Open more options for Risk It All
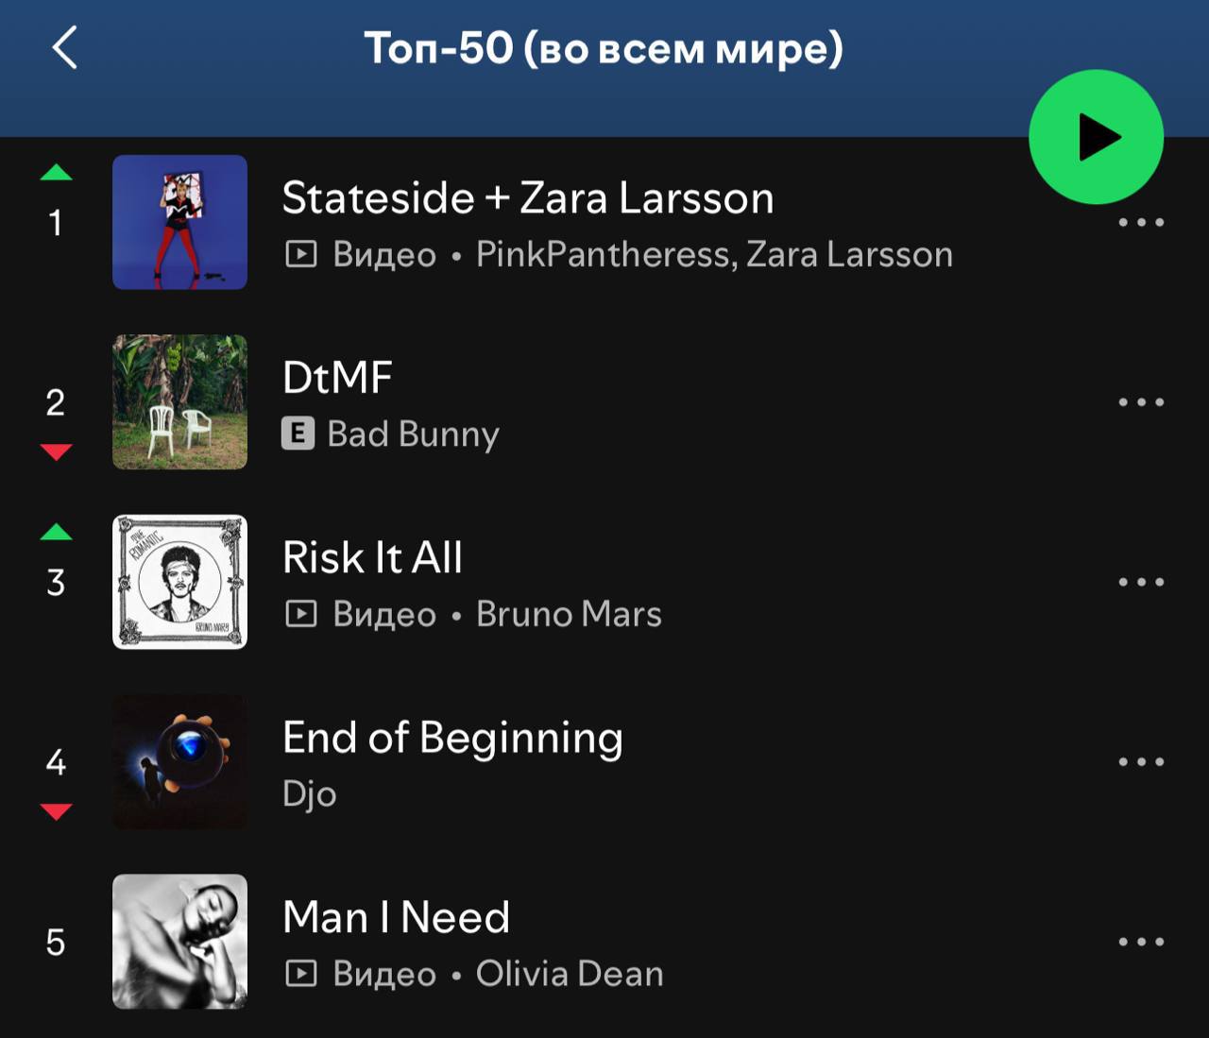Image resolution: width=1209 pixels, height=1038 pixels. coord(1141,582)
